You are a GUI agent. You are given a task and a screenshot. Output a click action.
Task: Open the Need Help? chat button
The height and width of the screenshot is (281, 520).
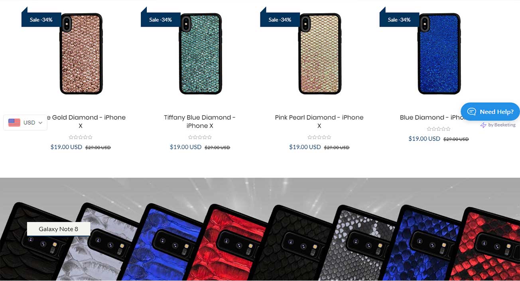(490, 111)
